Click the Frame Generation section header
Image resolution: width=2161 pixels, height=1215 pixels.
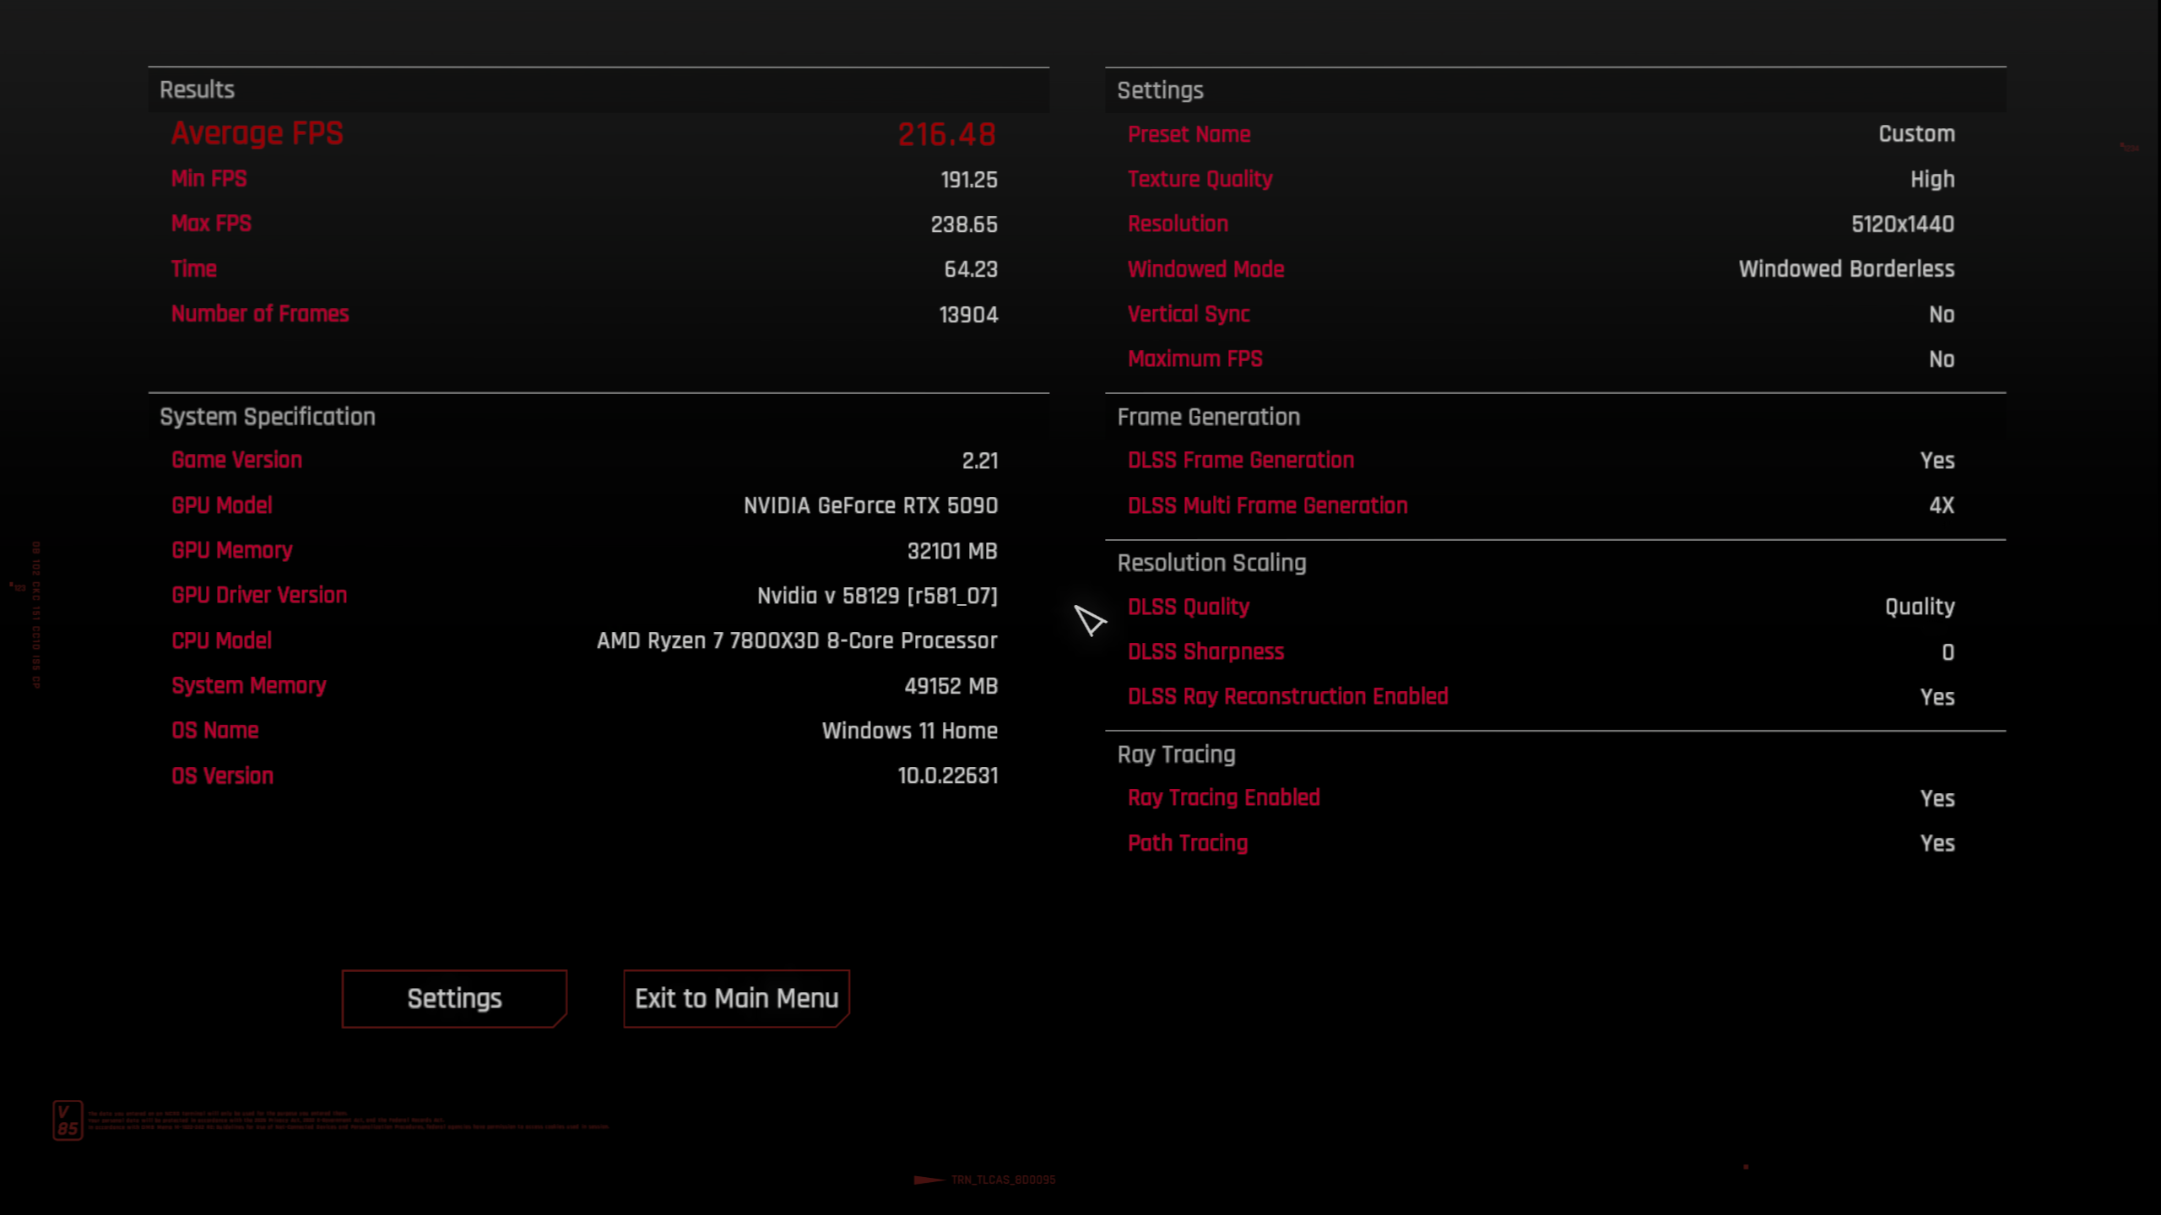1208,417
